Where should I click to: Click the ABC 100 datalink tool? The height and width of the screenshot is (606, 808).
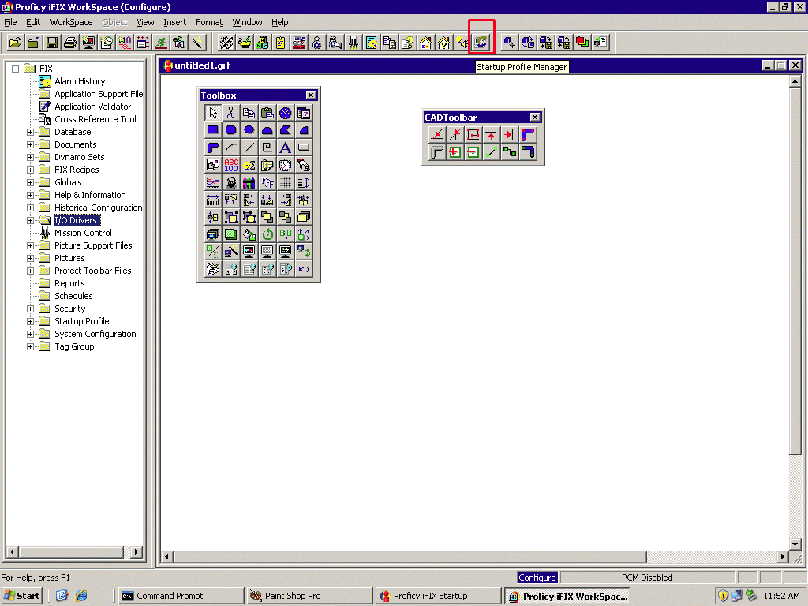click(231, 165)
